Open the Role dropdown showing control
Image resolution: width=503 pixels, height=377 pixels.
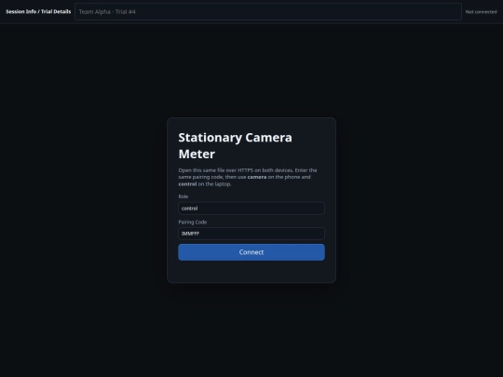point(251,209)
